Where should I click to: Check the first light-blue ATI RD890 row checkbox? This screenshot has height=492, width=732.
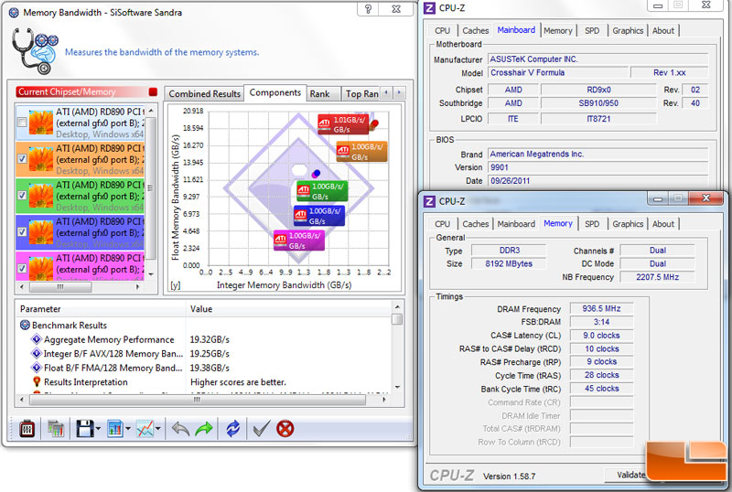pos(21,123)
